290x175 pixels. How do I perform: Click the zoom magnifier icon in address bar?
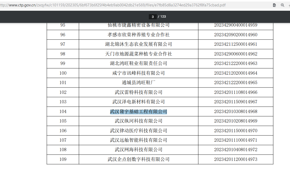[283, 5]
